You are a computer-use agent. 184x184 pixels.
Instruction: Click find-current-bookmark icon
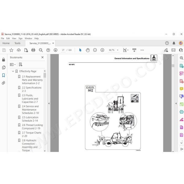21,64
